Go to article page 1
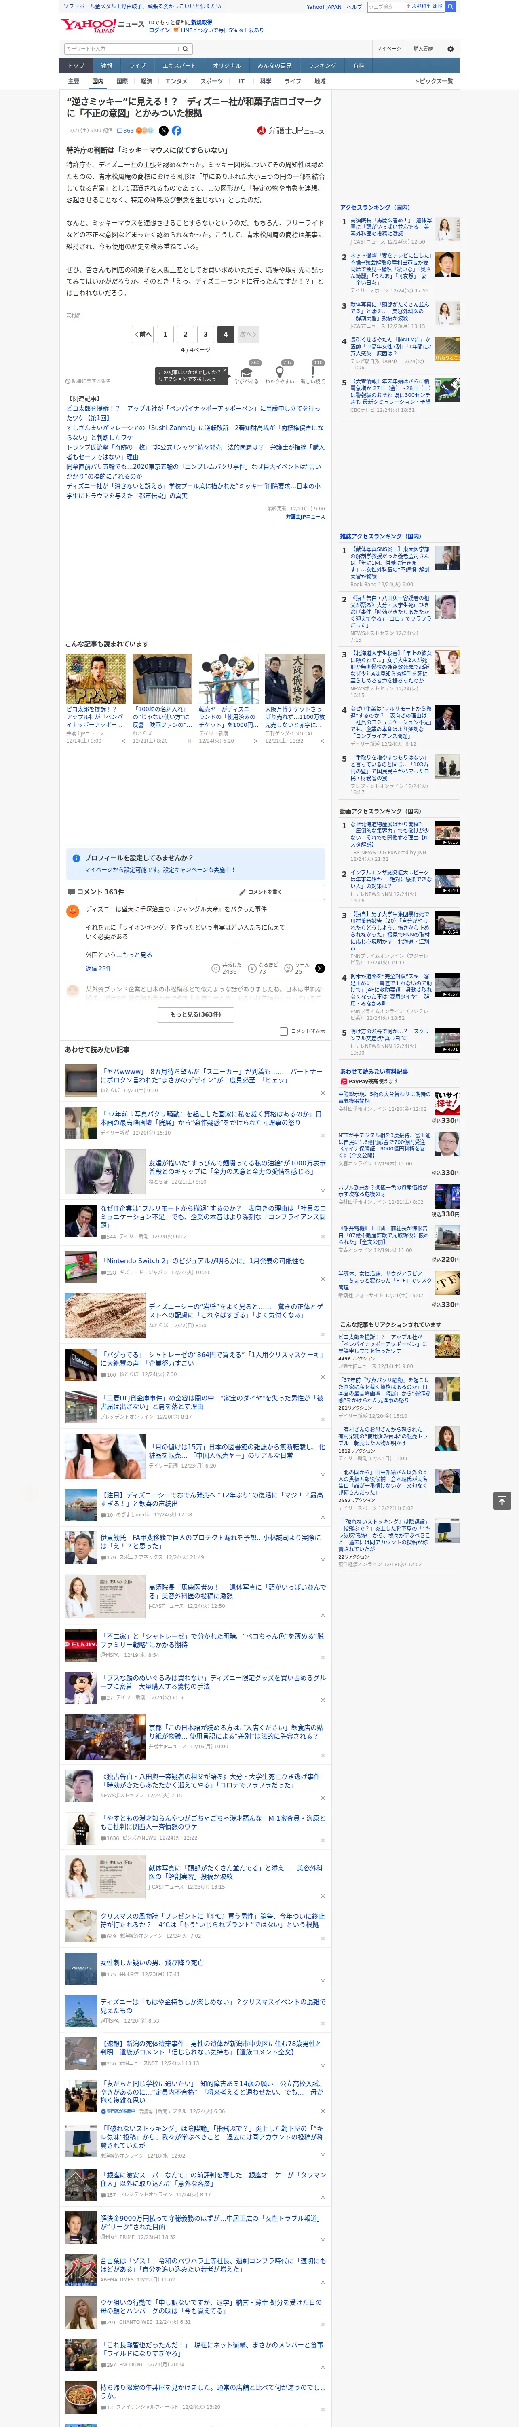This screenshot has width=519, height=2427. click(x=165, y=335)
